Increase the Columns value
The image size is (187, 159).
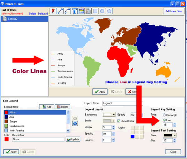coord(113,139)
